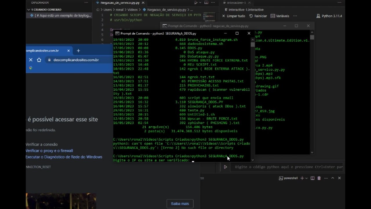Image resolution: width=371 pixels, height=209 pixels.
Task: Split the terminal panel
Action: point(312,178)
